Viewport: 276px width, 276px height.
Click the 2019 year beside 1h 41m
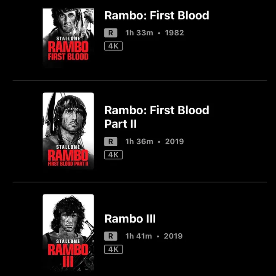173,236
